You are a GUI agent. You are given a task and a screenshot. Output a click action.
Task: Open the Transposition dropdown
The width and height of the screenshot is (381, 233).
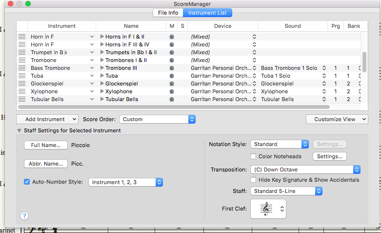[306, 169]
